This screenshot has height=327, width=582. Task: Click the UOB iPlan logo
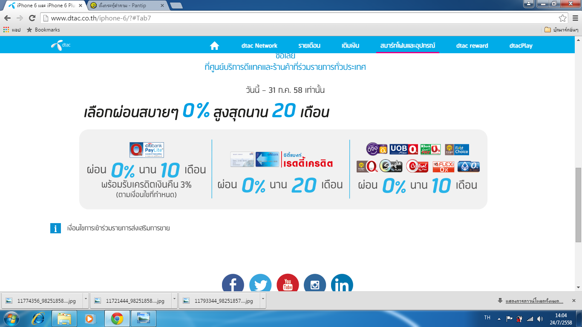point(404,149)
